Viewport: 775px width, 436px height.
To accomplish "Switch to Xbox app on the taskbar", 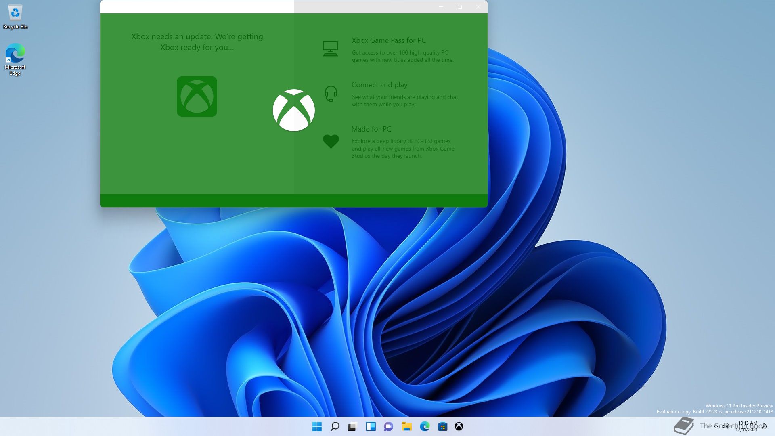I will [459, 426].
